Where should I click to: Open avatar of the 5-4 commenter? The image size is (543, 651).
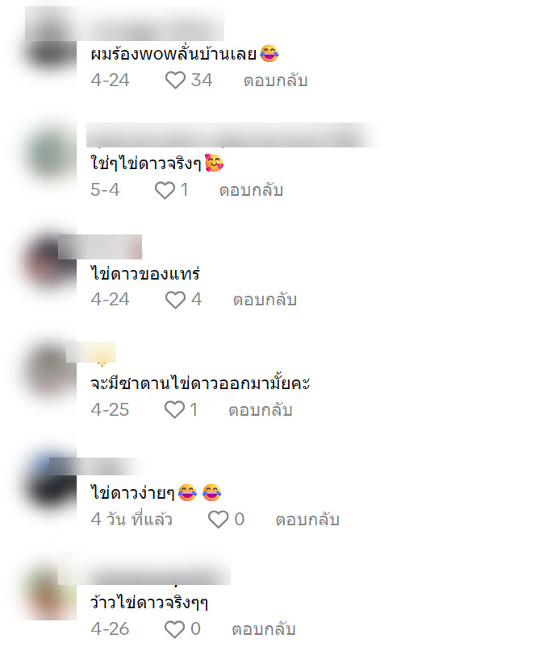pyautogui.click(x=50, y=155)
